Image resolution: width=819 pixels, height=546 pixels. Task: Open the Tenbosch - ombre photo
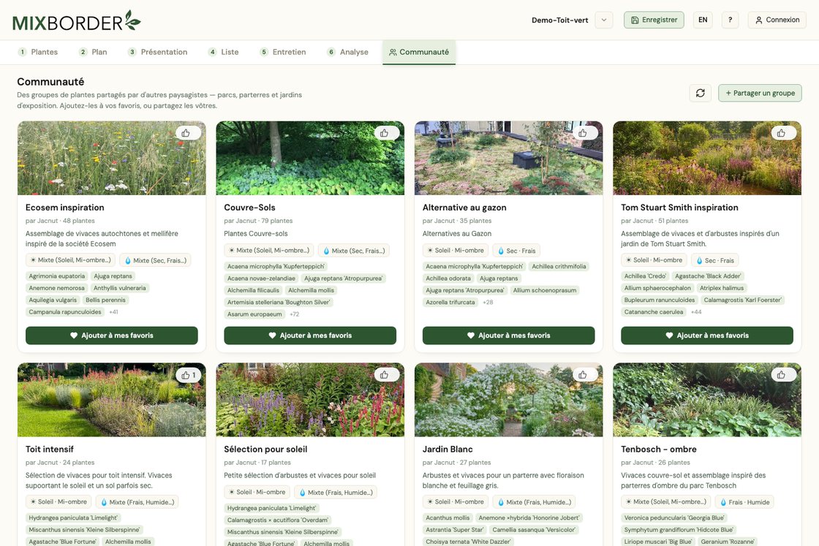point(707,400)
